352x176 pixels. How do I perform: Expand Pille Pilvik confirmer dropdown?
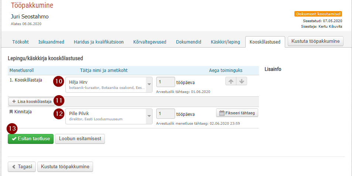pyautogui.click(x=149, y=116)
